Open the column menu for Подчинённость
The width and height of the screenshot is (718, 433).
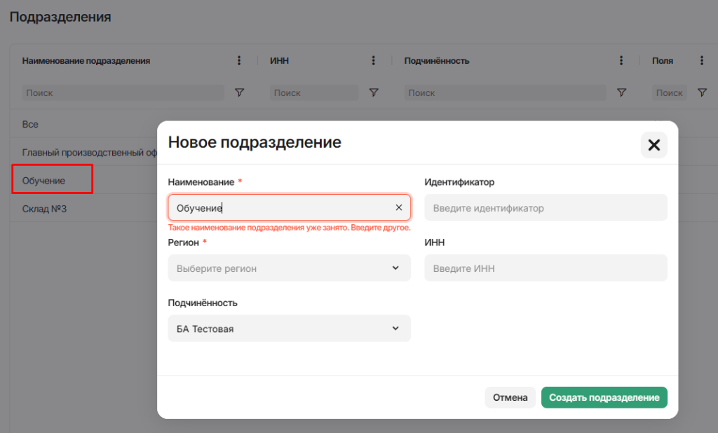(621, 60)
